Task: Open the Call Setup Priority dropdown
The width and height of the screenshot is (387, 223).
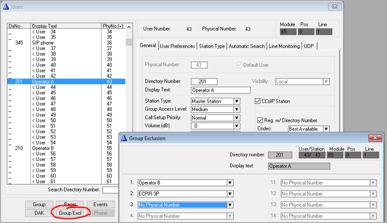Action: pyautogui.click(x=237, y=118)
